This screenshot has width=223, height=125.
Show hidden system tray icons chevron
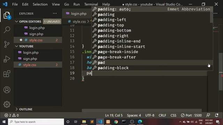pos(180,122)
